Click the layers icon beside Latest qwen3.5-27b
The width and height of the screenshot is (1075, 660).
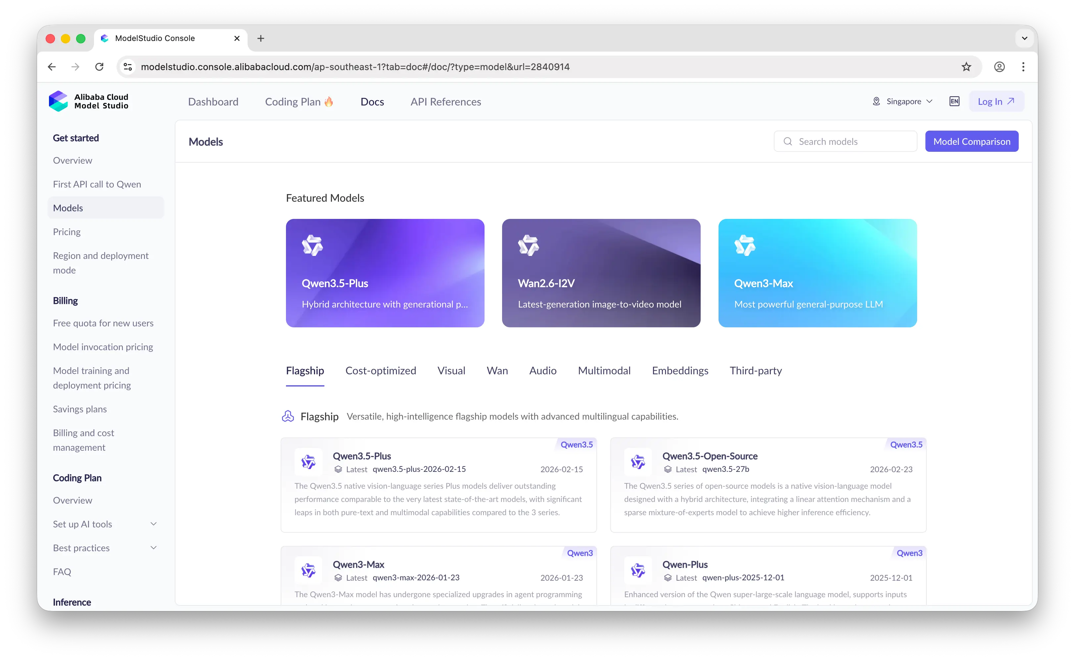668,470
